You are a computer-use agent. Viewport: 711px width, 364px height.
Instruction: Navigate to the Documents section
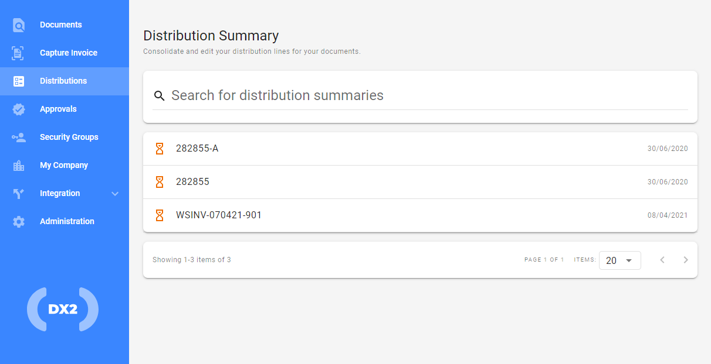coord(60,25)
